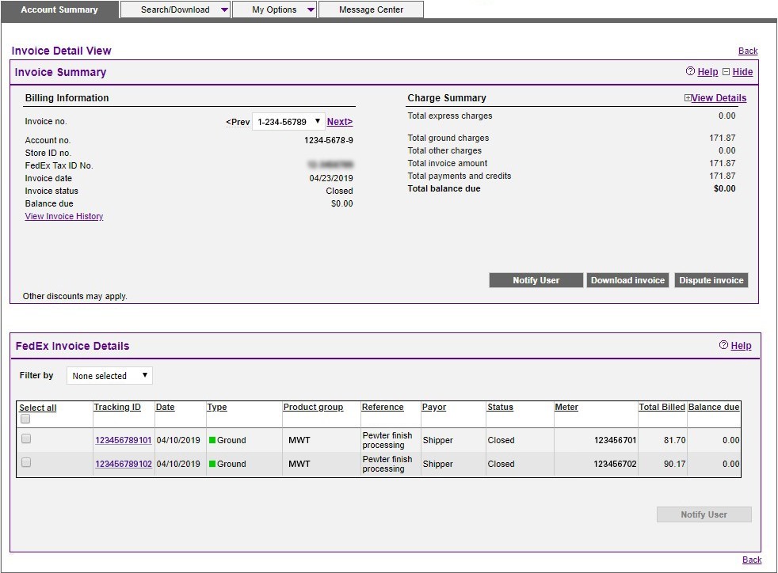Viewport: 778px width, 573px height.
Task: Sort by the Product group column header
Action: (x=313, y=407)
